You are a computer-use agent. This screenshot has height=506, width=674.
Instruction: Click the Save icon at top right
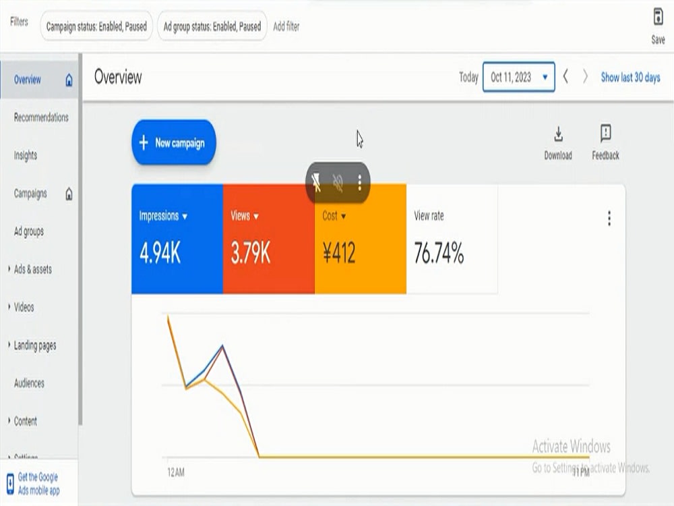point(658,18)
